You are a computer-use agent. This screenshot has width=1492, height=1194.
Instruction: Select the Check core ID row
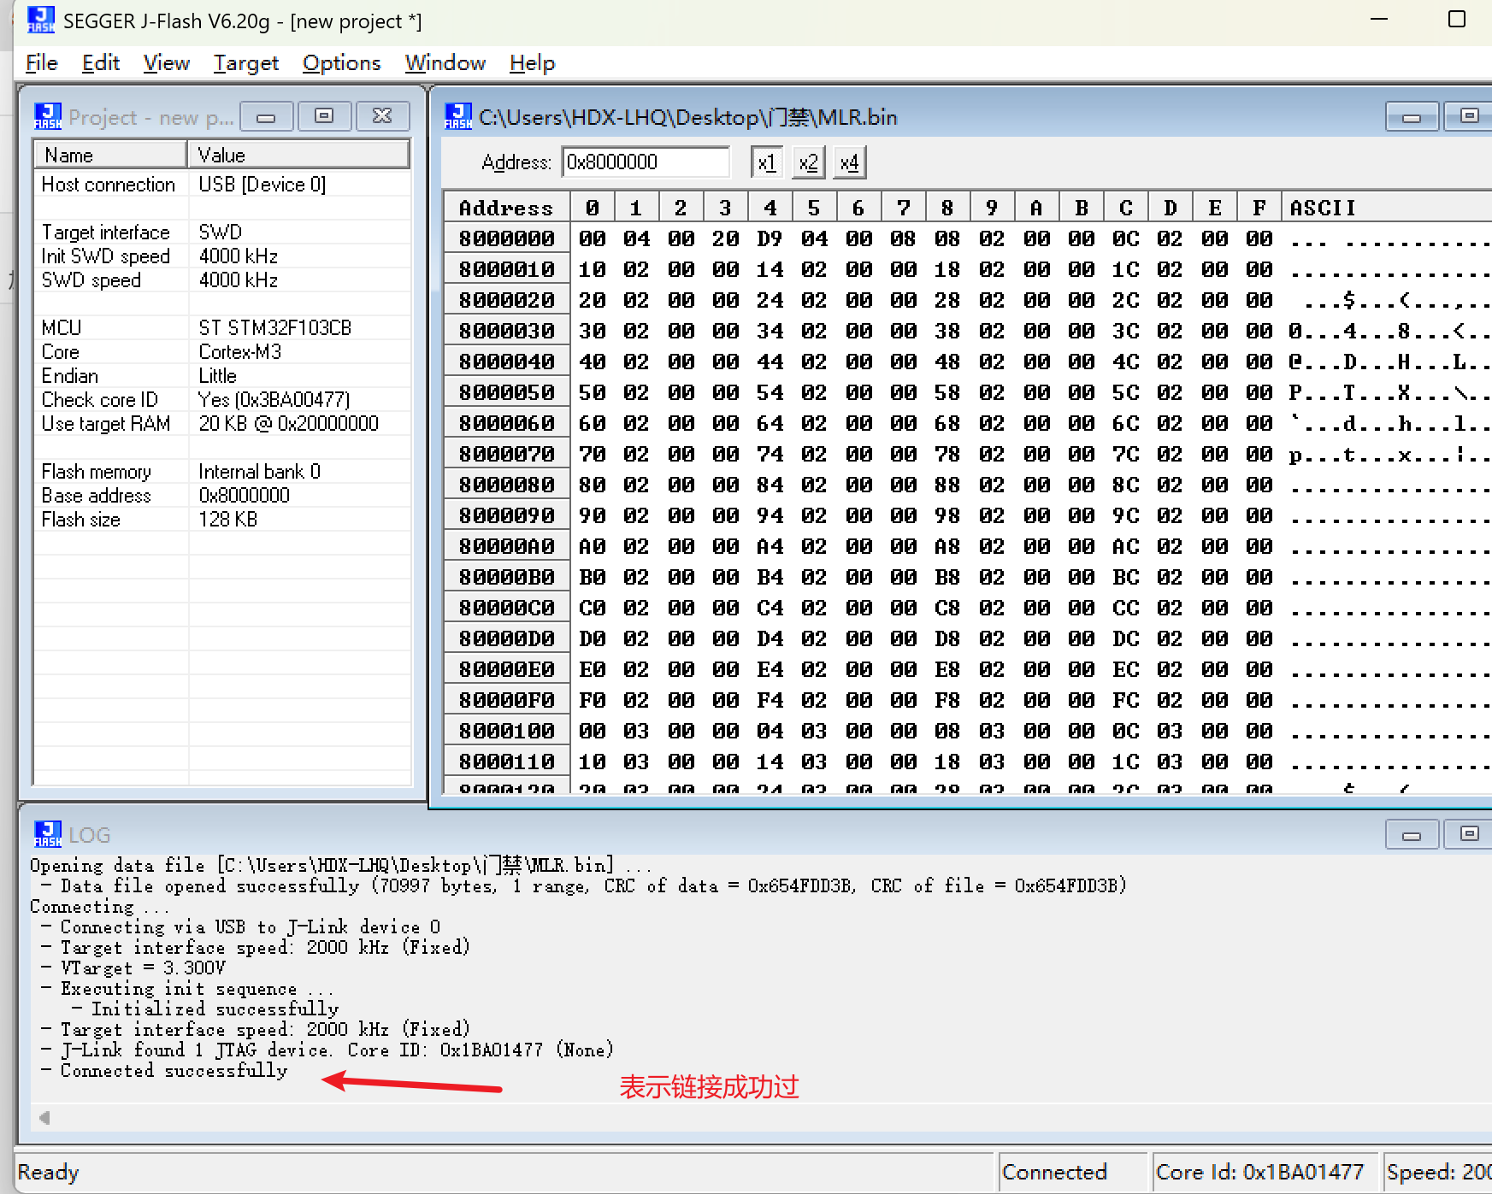click(x=222, y=400)
